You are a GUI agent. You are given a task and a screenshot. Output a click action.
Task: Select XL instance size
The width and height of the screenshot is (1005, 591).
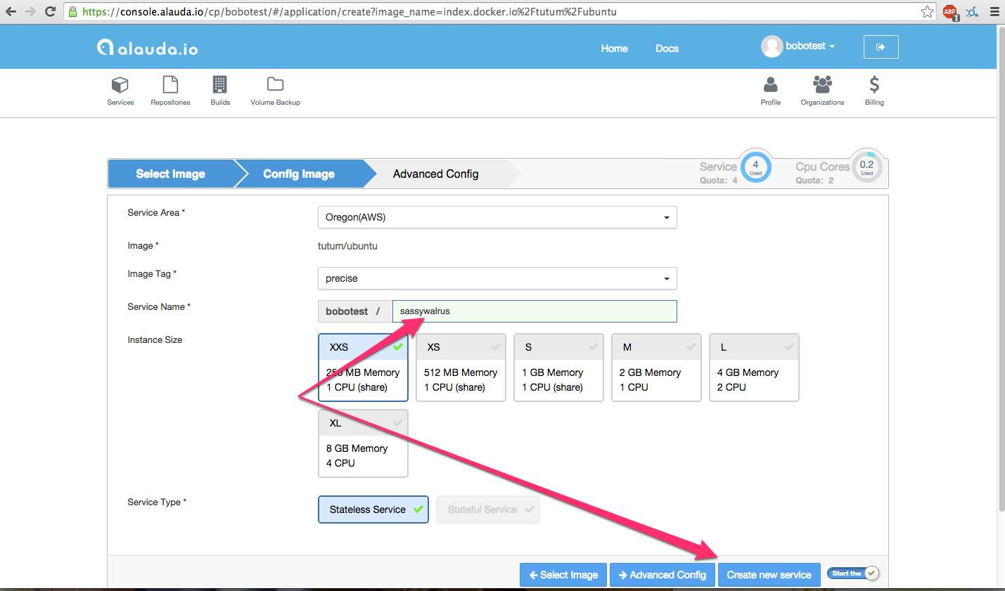(x=363, y=443)
